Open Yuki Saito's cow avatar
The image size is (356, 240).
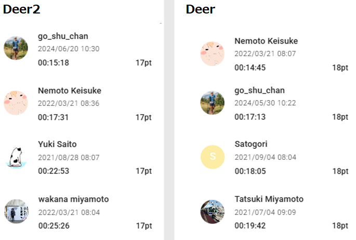click(x=16, y=157)
